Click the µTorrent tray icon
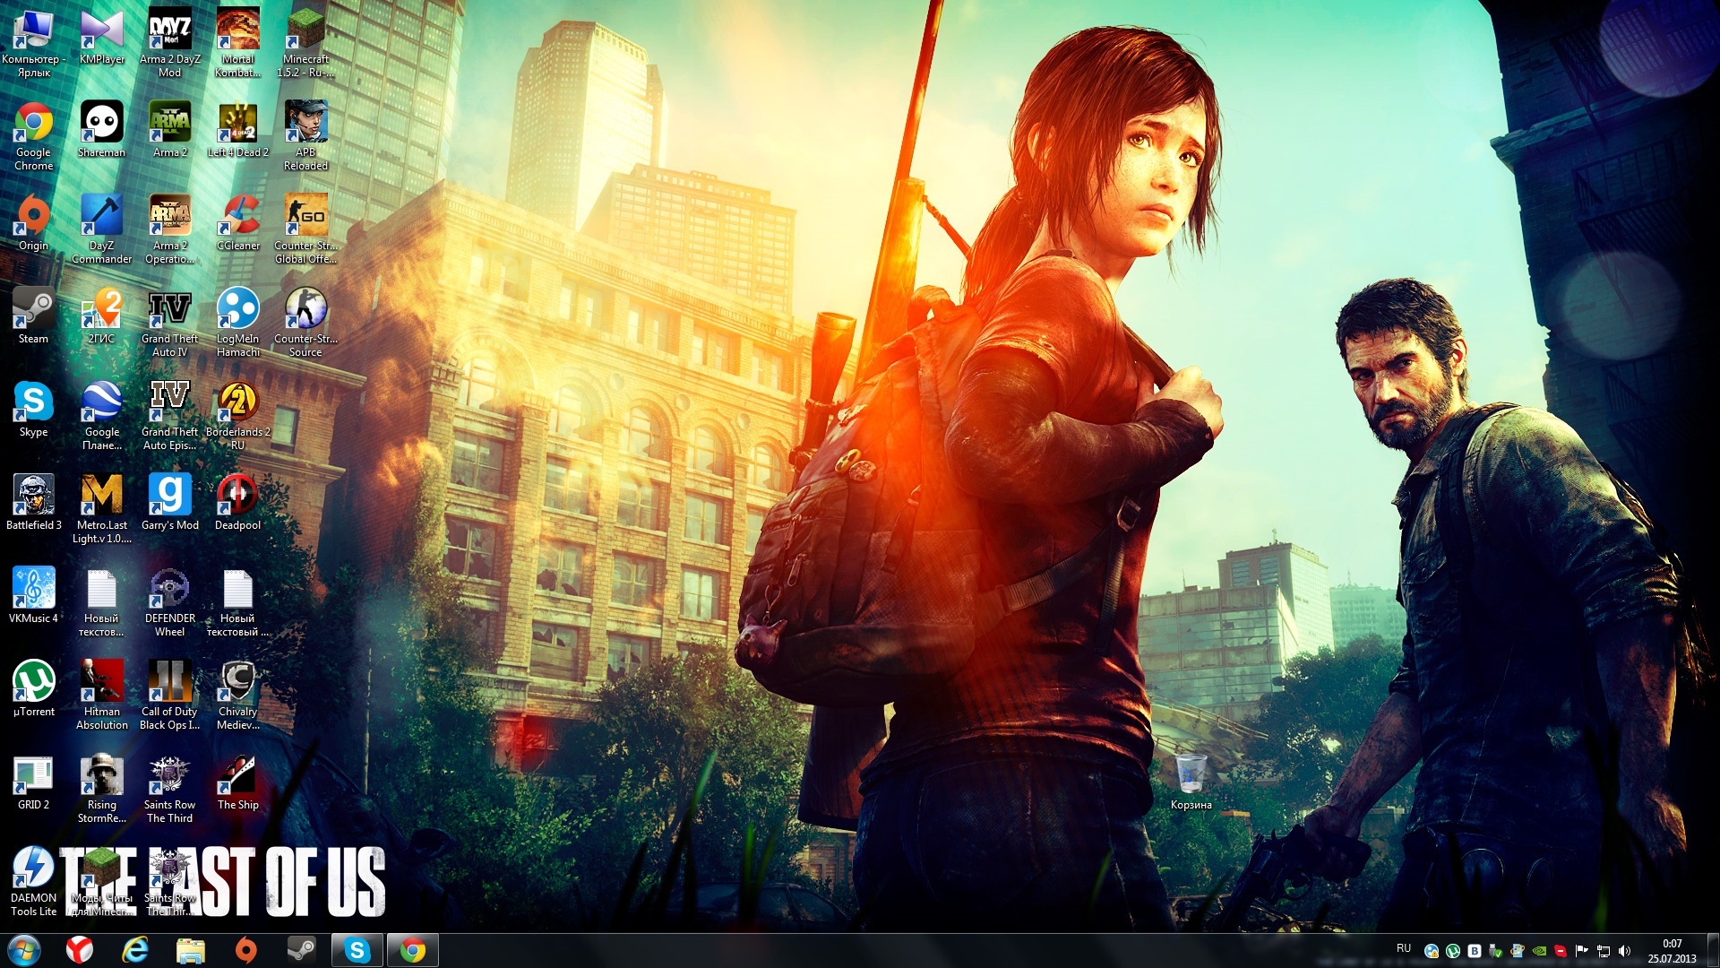This screenshot has width=1720, height=968. [1453, 951]
